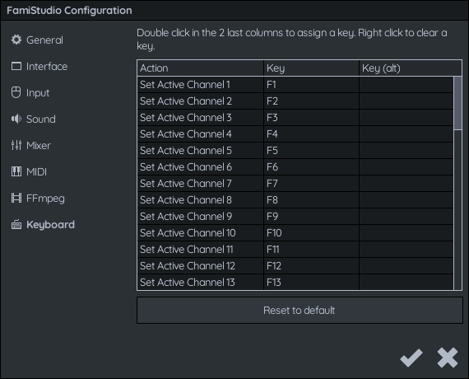Open General settings via the gear icon
This screenshot has width=469, height=379.
(16, 40)
